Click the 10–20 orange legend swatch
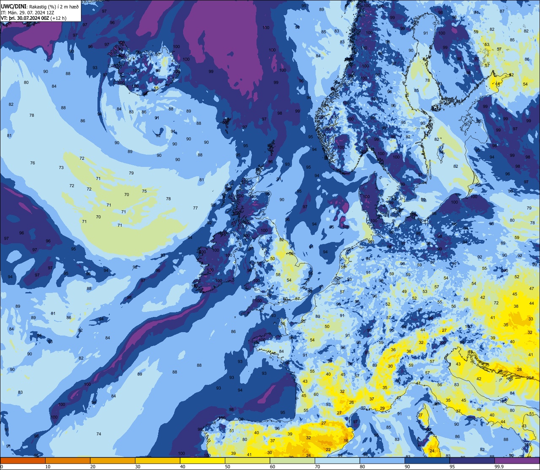The image size is (540, 470). point(67,460)
